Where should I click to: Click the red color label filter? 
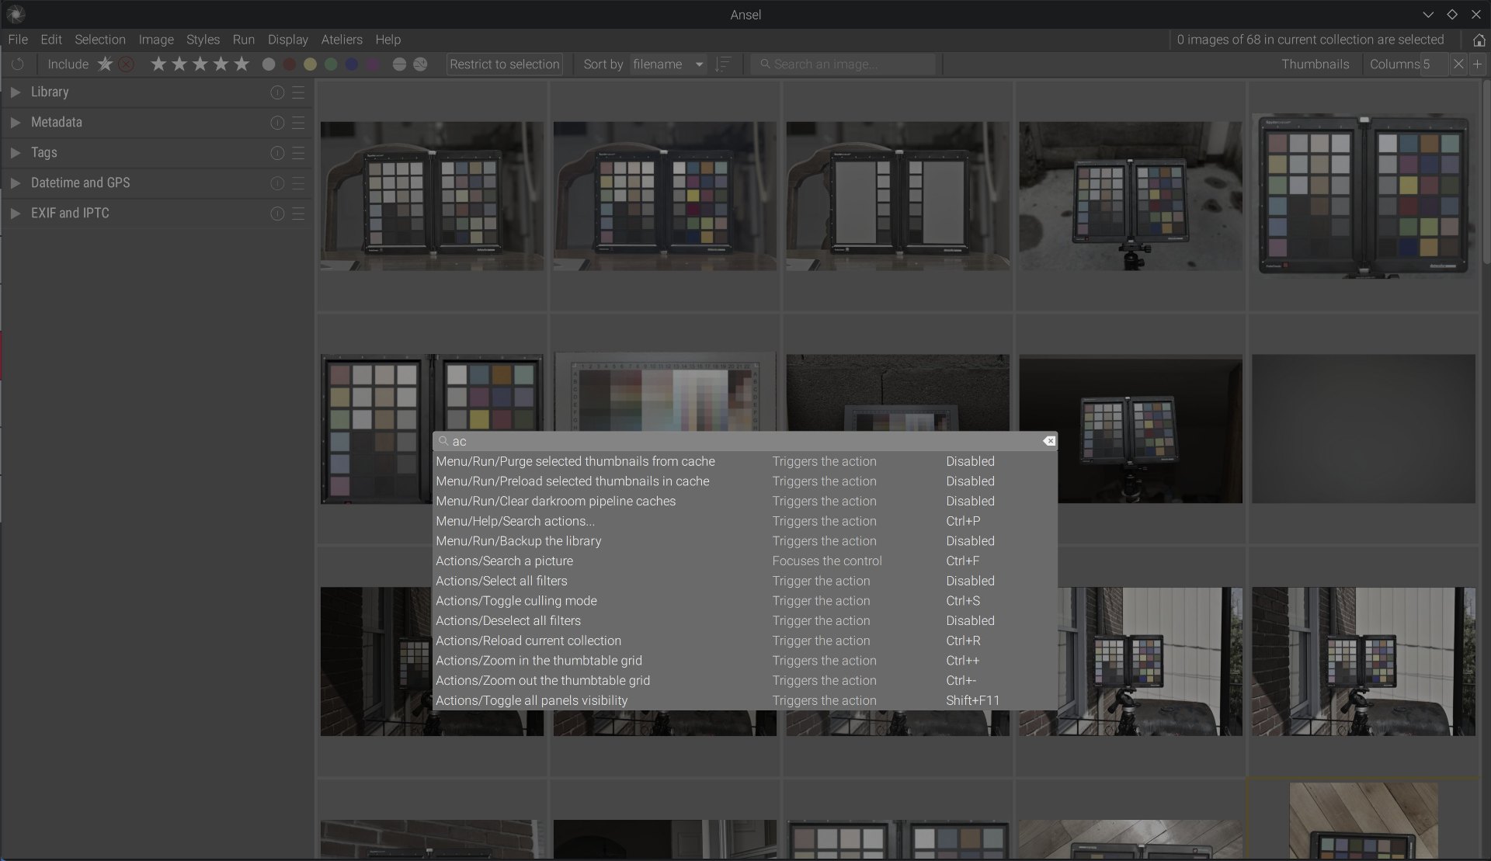pyautogui.click(x=290, y=64)
